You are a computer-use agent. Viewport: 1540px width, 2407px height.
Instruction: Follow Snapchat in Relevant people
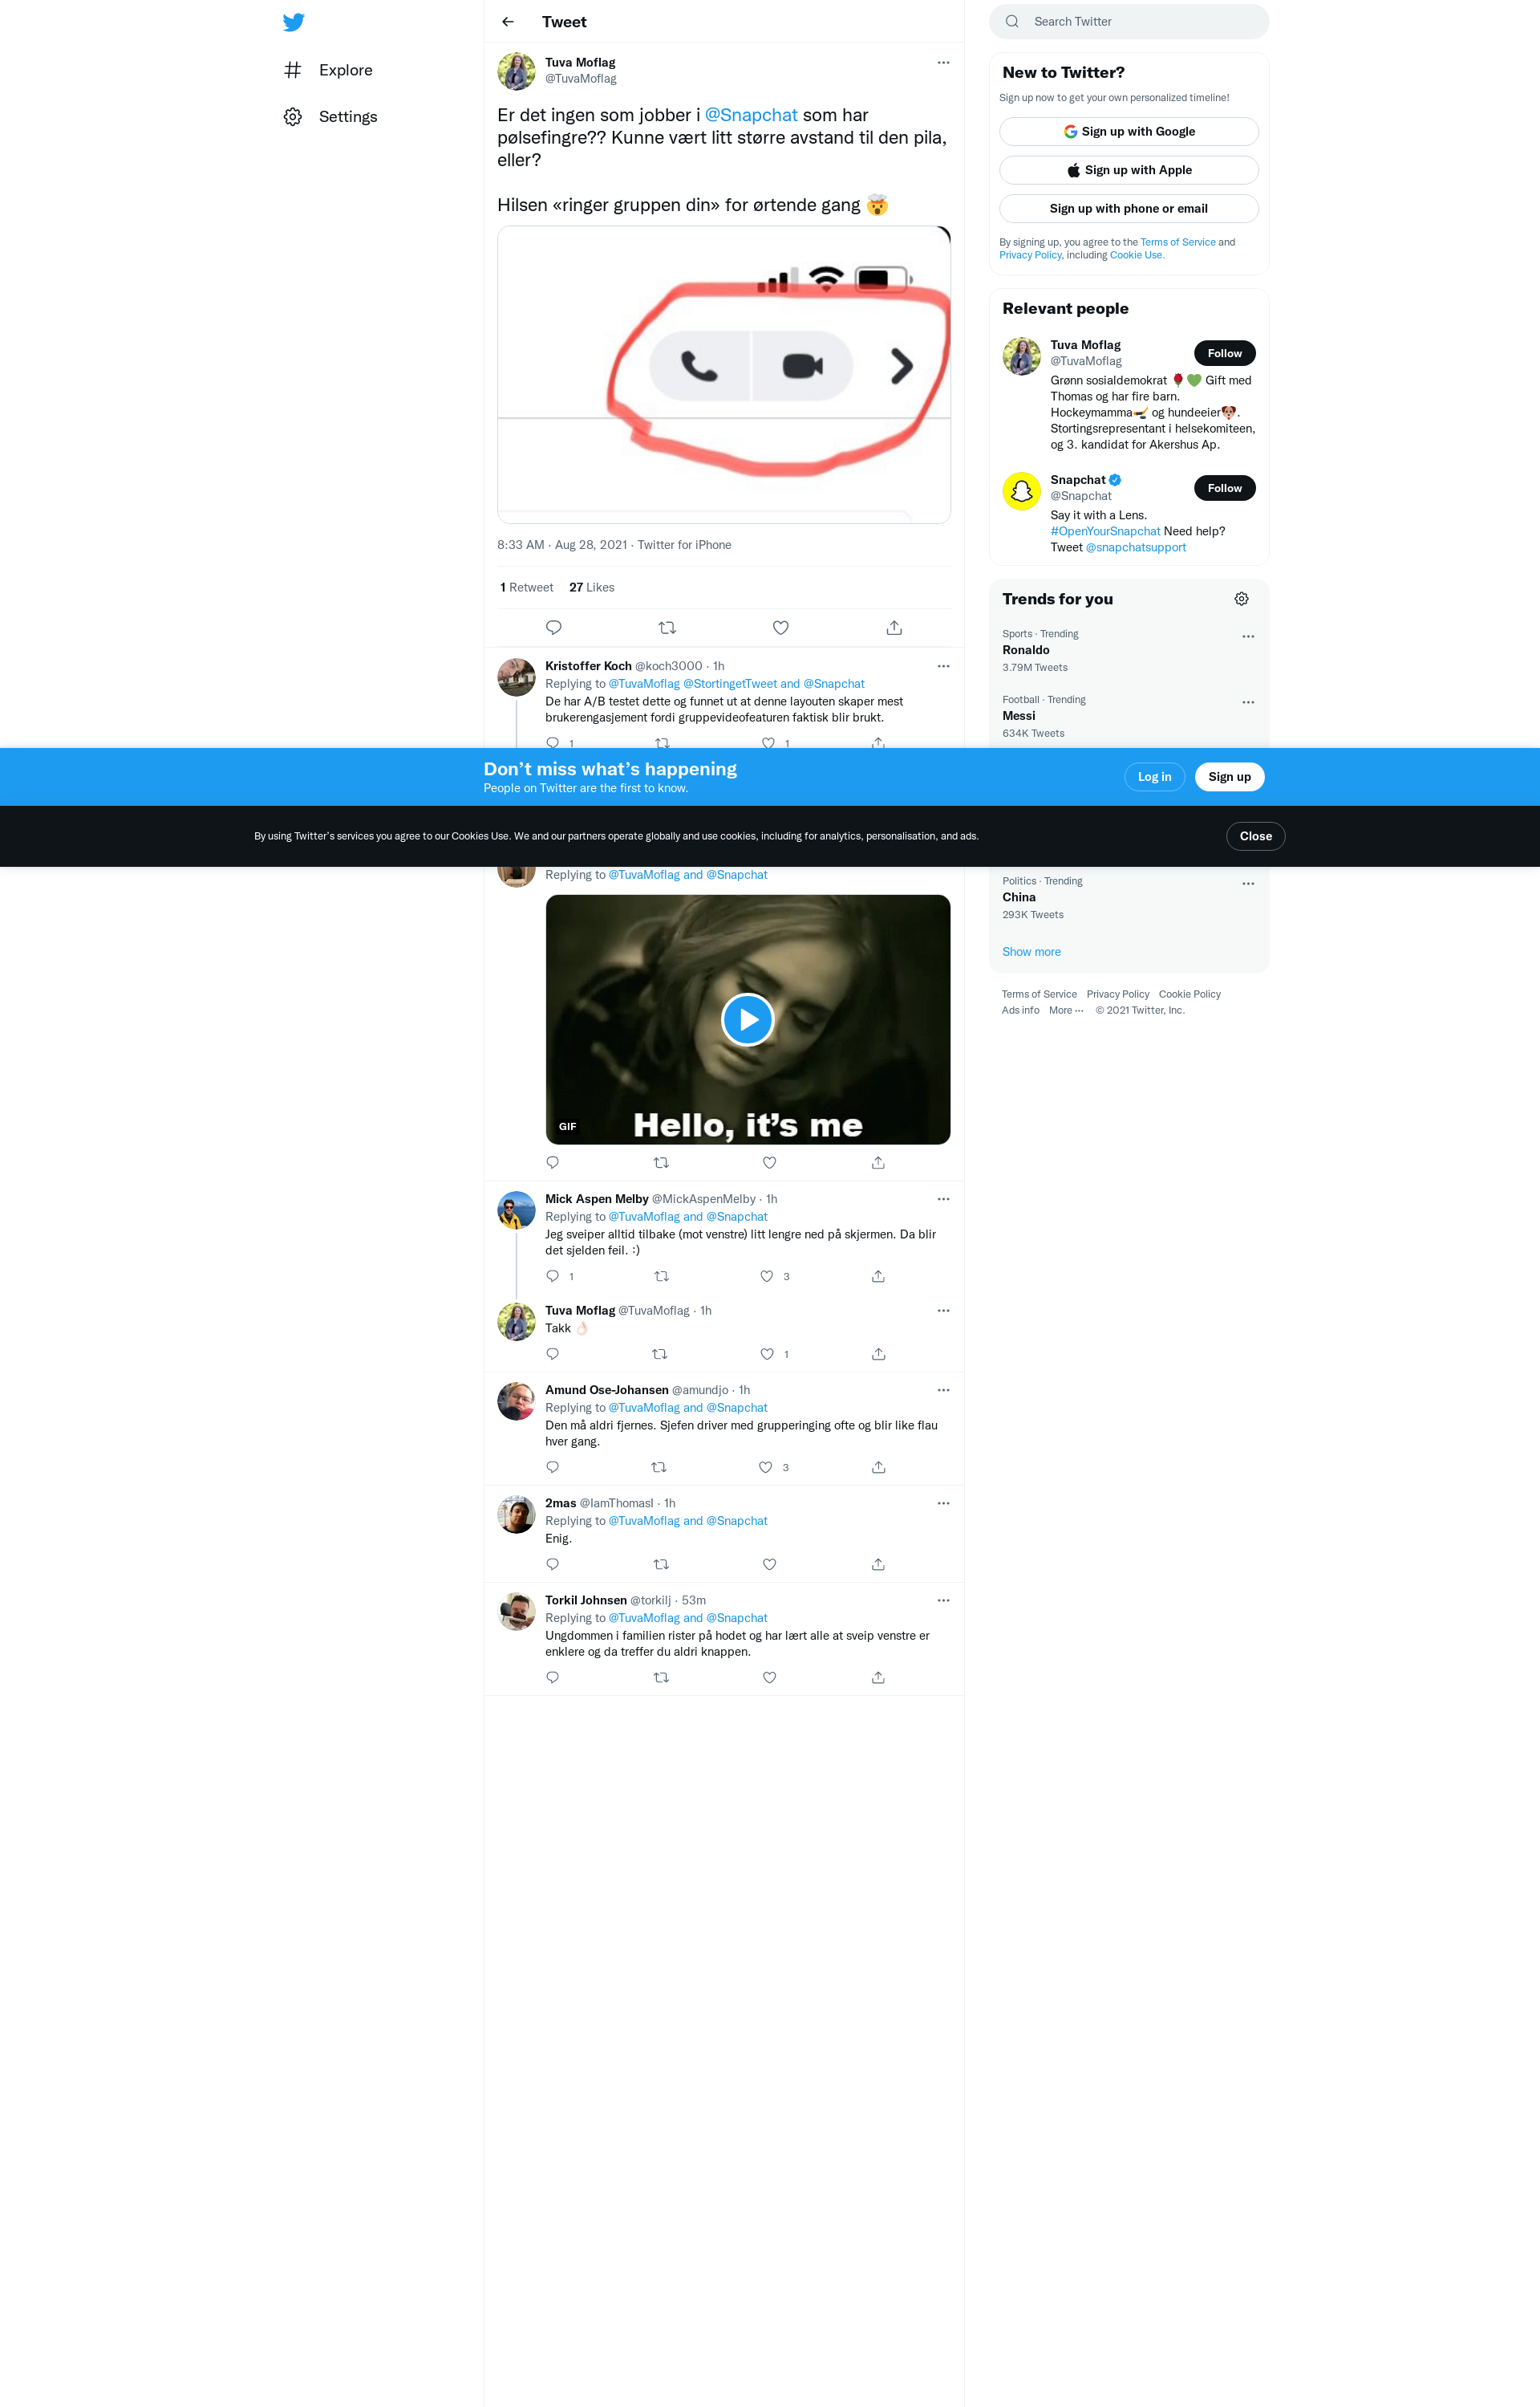pos(1224,488)
